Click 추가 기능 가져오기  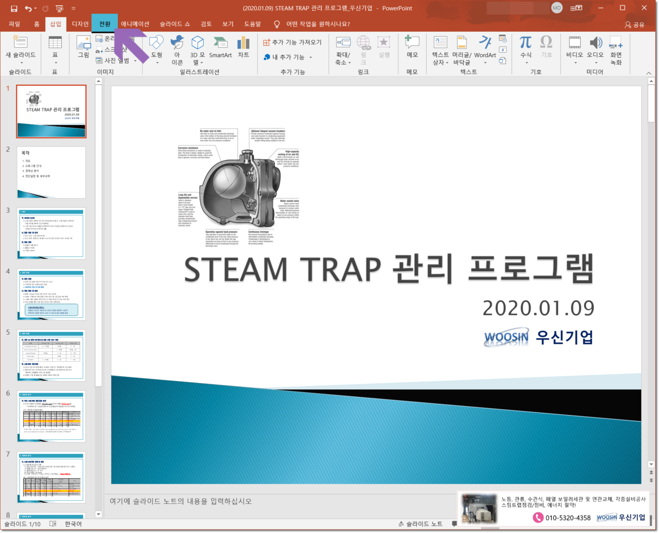point(292,42)
